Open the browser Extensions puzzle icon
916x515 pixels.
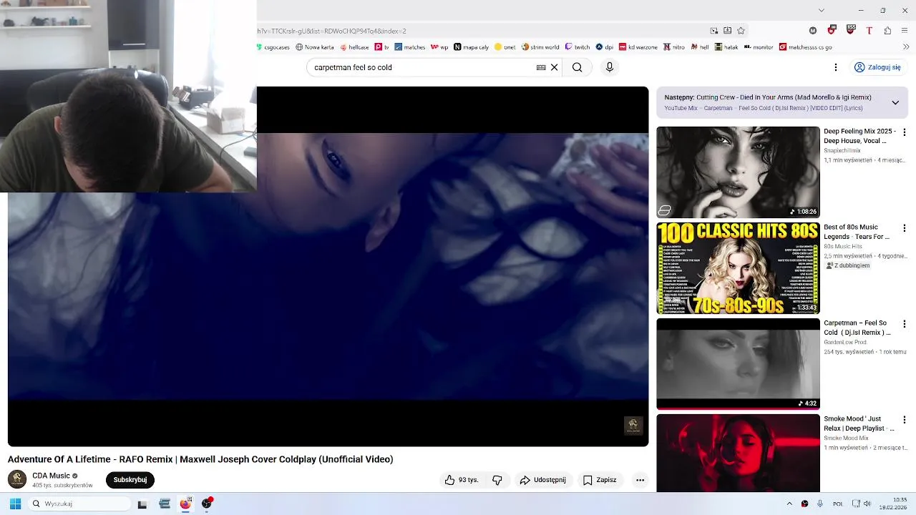(x=887, y=31)
